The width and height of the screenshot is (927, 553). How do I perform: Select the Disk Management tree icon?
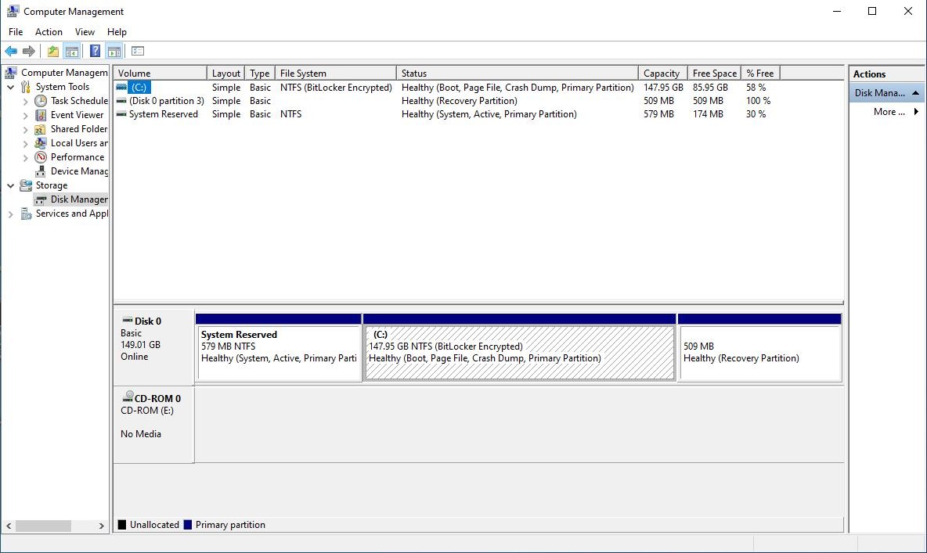[x=40, y=199]
